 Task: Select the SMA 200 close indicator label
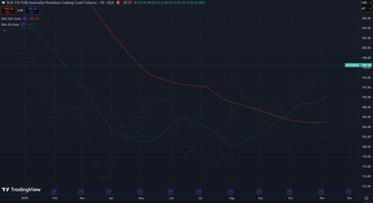[x=11, y=19]
